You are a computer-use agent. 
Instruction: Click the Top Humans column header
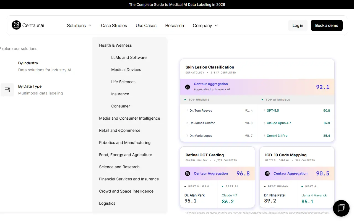click(x=199, y=99)
